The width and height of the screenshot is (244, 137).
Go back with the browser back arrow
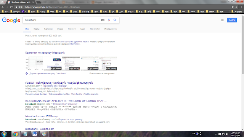click(3, 7)
